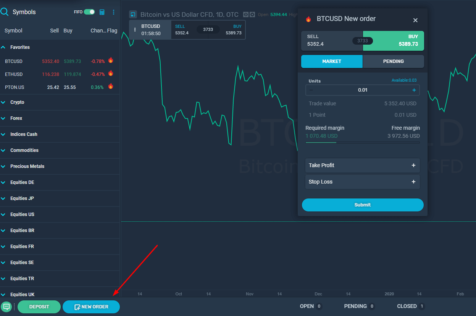
Task: Decrease units with the minus button
Action: [311, 90]
